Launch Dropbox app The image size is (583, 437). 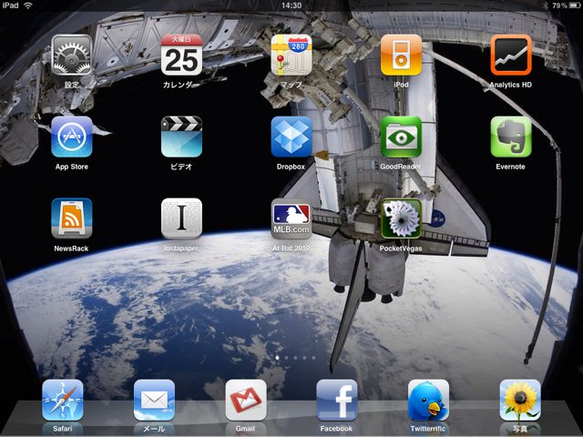click(291, 137)
